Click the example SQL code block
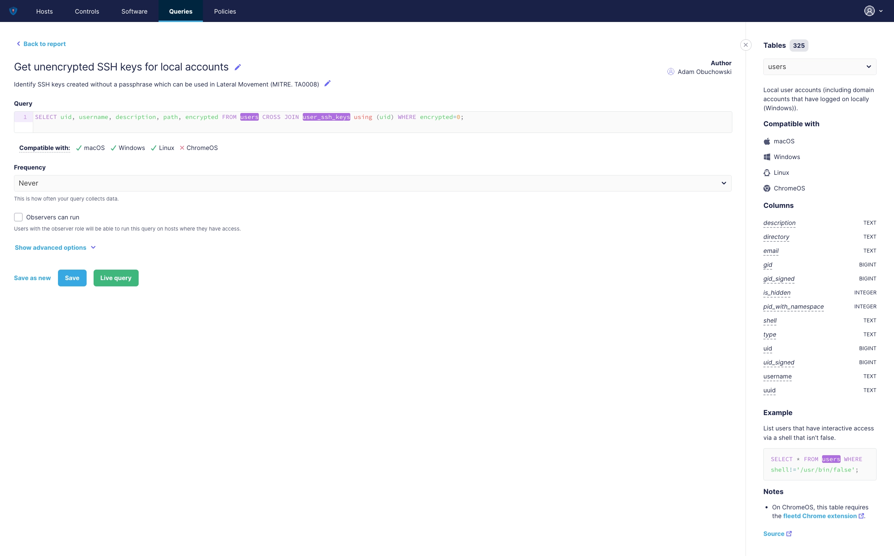 point(820,464)
